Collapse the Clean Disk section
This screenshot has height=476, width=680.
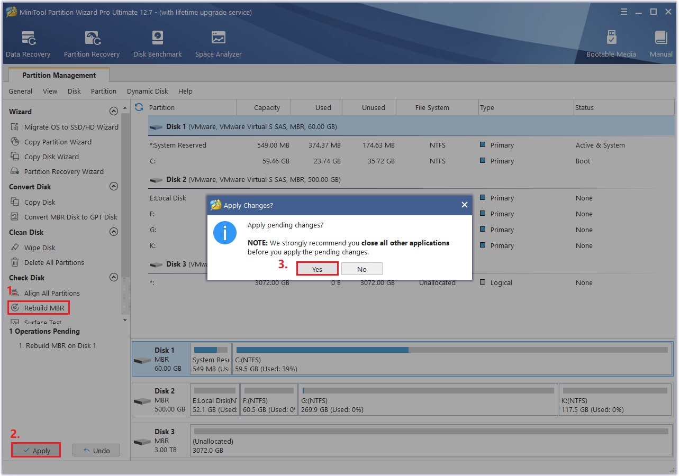pyautogui.click(x=113, y=232)
